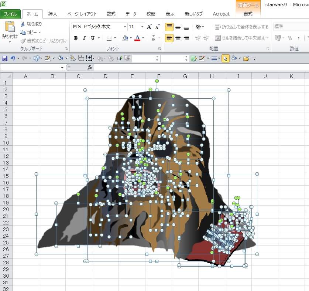The image size is (309, 291).
Task: Switch to the Formulas (数式) tab
Action: pyautogui.click(x=111, y=14)
